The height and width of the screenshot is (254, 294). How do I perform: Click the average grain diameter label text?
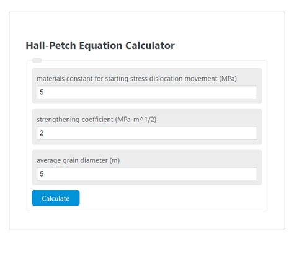pos(78,160)
